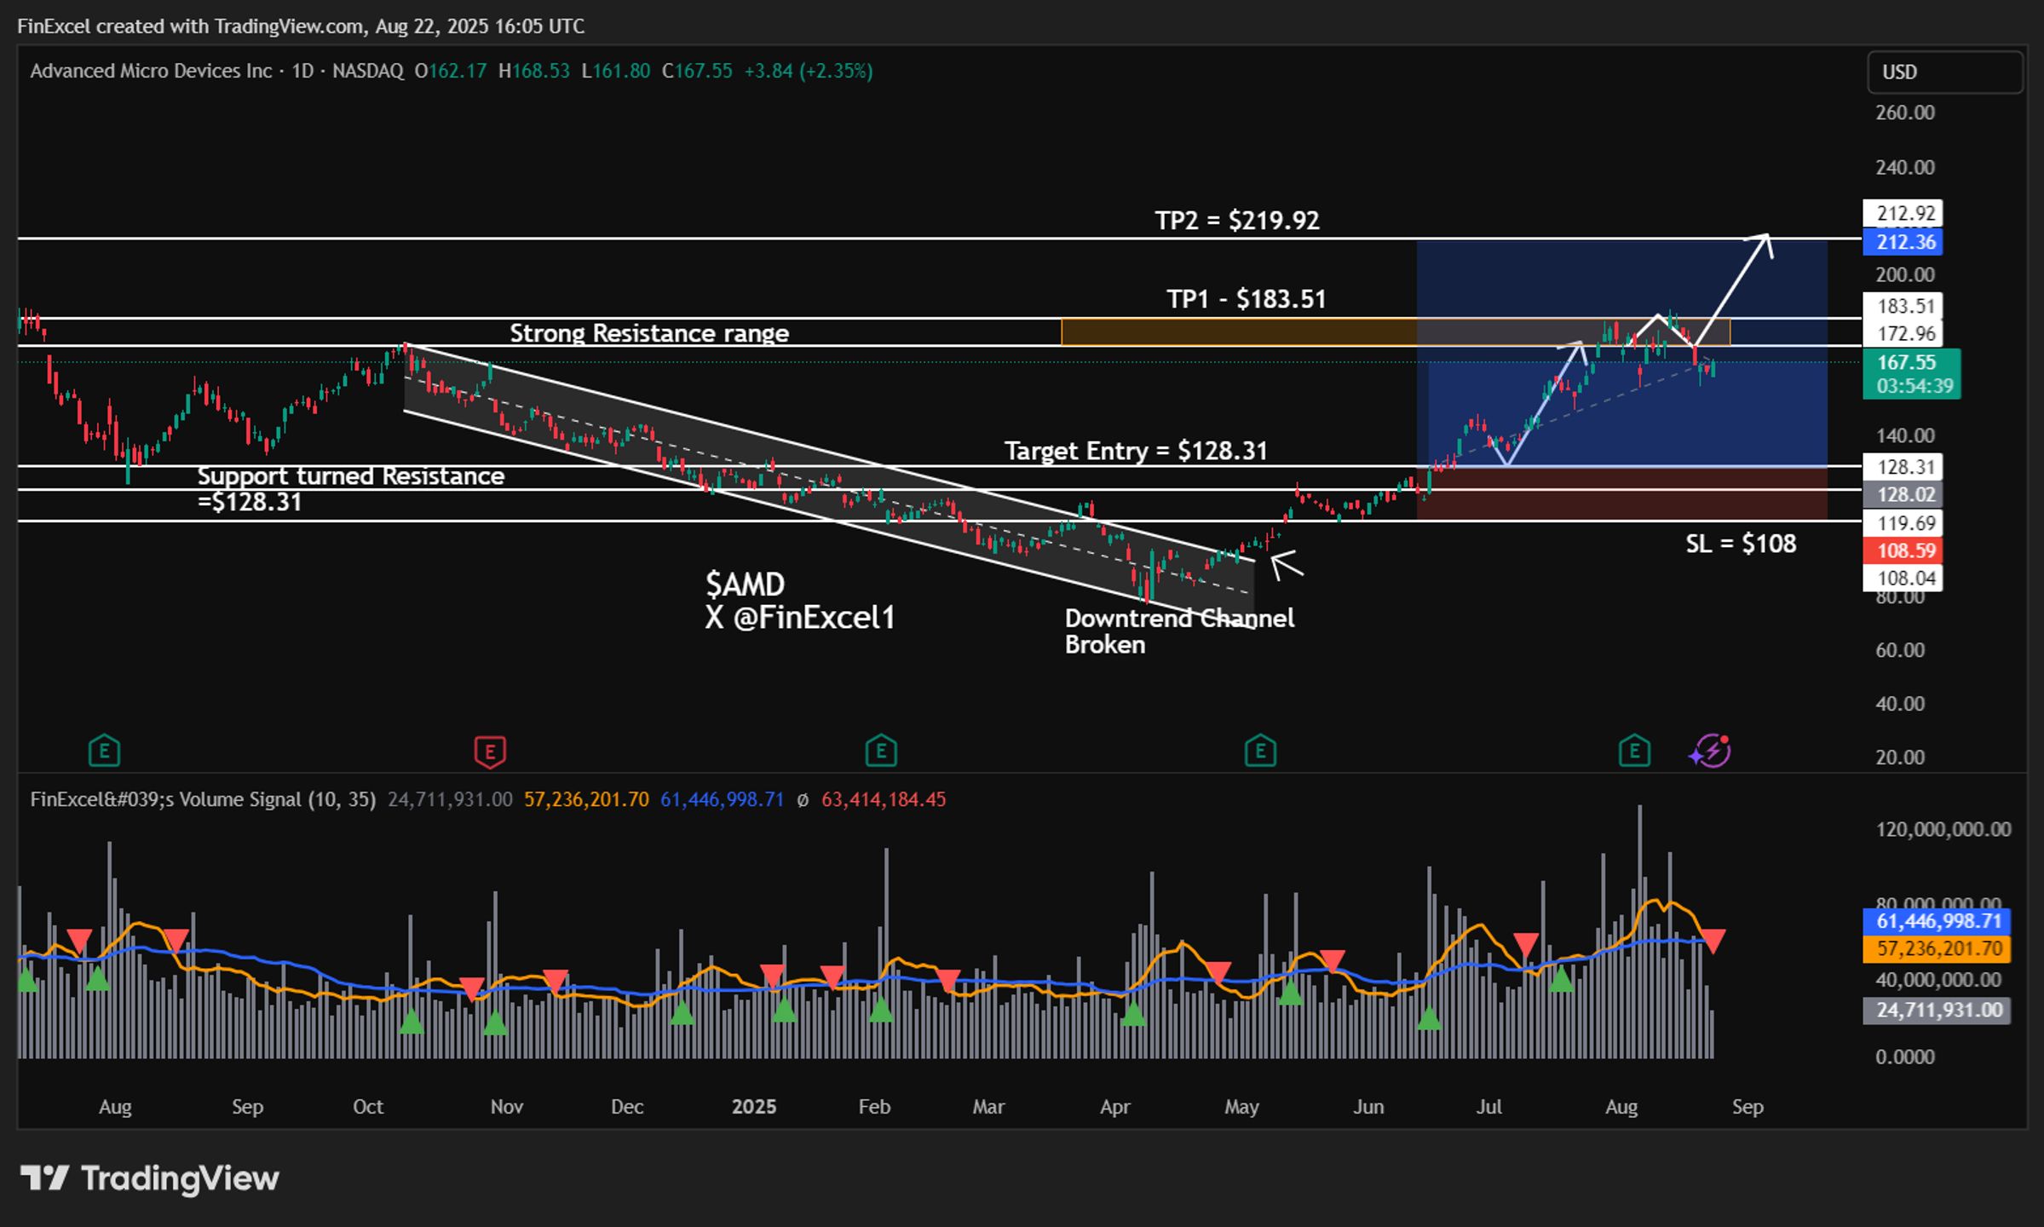Image resolution: width=2044 pixels, height=1227 pixels.
Task: Click the Advanced Micro Devices Inc title
Action: [151, 71]
